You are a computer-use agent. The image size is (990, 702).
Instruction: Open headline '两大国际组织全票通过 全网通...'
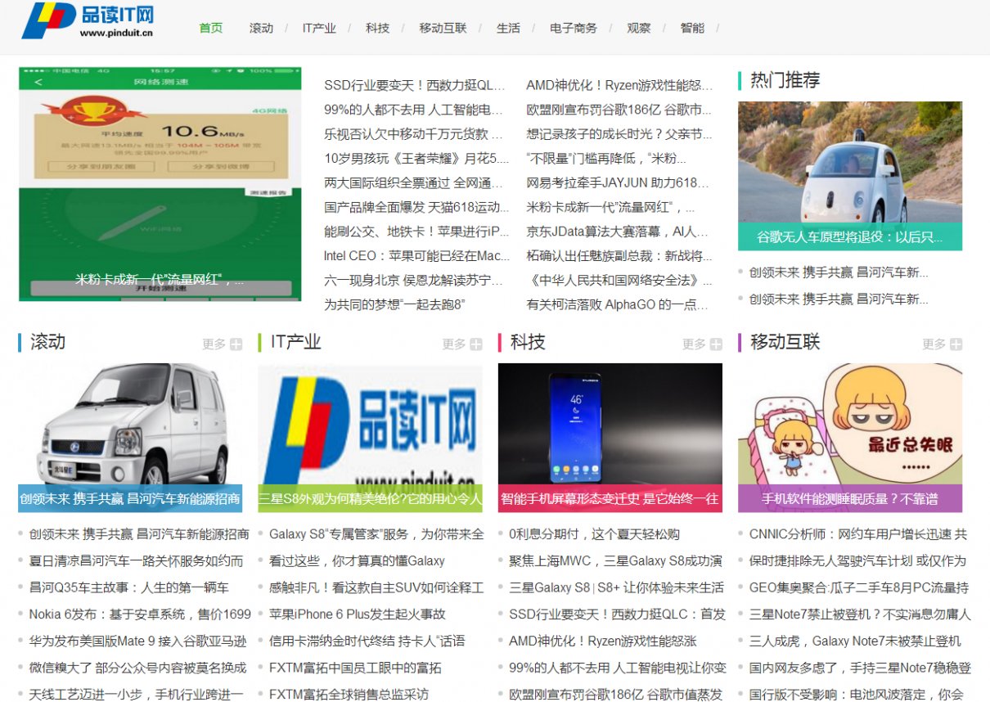coord(414,182)
